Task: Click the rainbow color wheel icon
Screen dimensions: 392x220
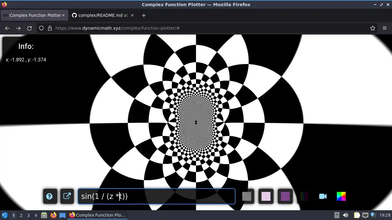Action: 341,196
